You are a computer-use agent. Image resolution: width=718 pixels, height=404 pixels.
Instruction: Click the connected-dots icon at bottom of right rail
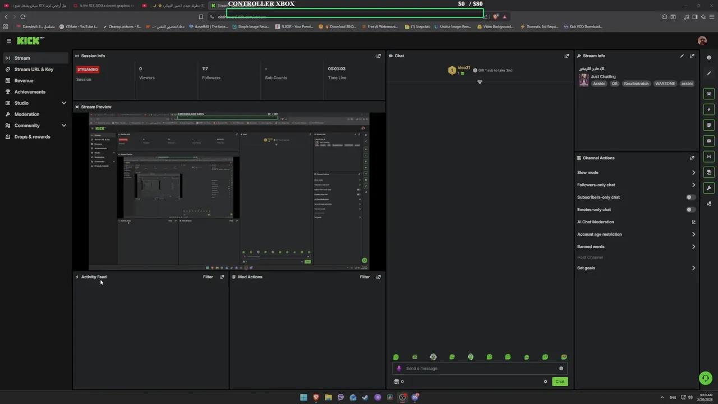pyautogui.click(x=709, y=204)
